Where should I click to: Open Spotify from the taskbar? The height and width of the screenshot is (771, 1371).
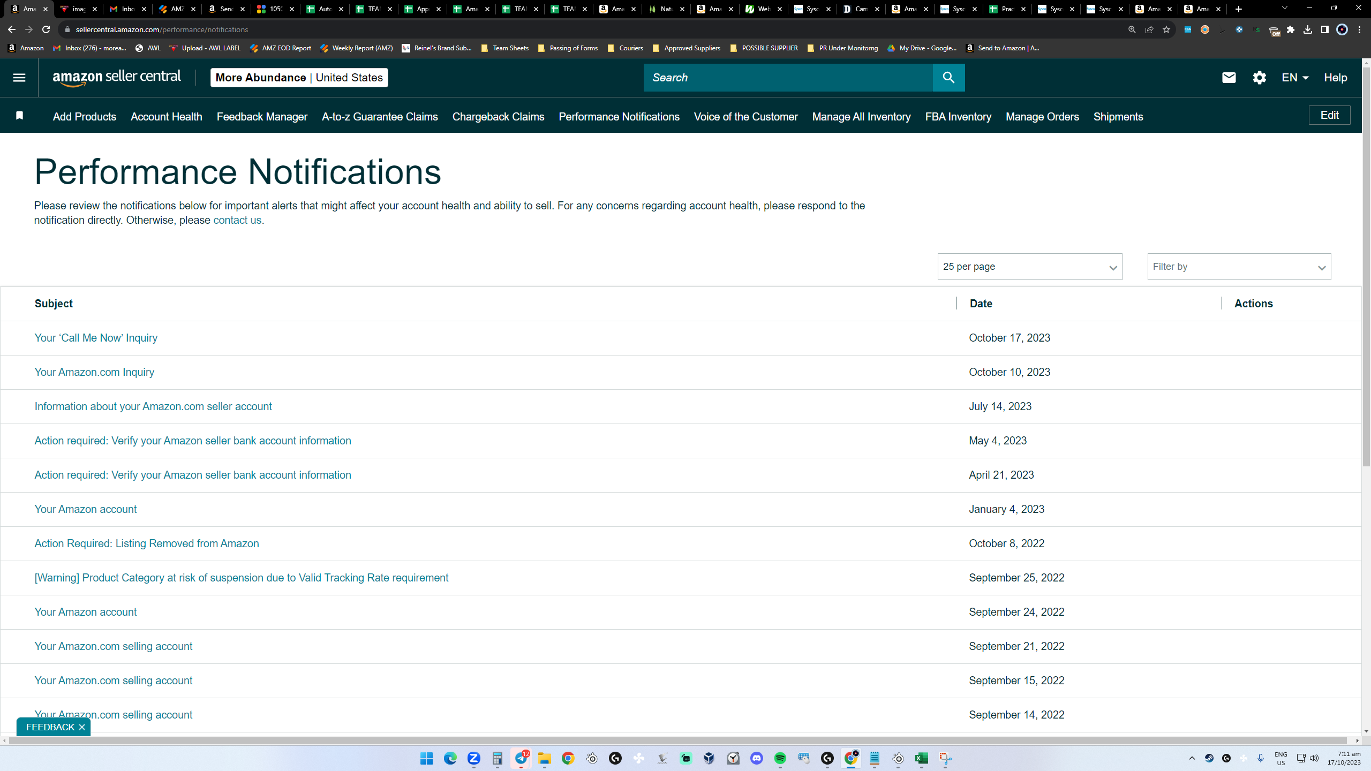click(x=780, y=758)
